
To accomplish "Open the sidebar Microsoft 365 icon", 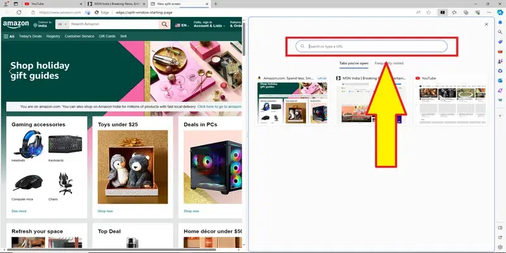I will click(x=500, y=71).
